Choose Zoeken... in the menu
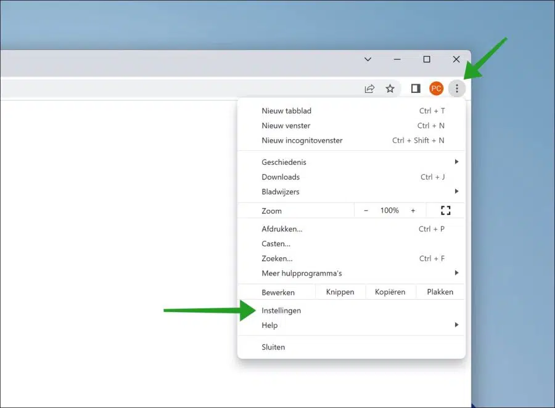 tap(351, 258)
